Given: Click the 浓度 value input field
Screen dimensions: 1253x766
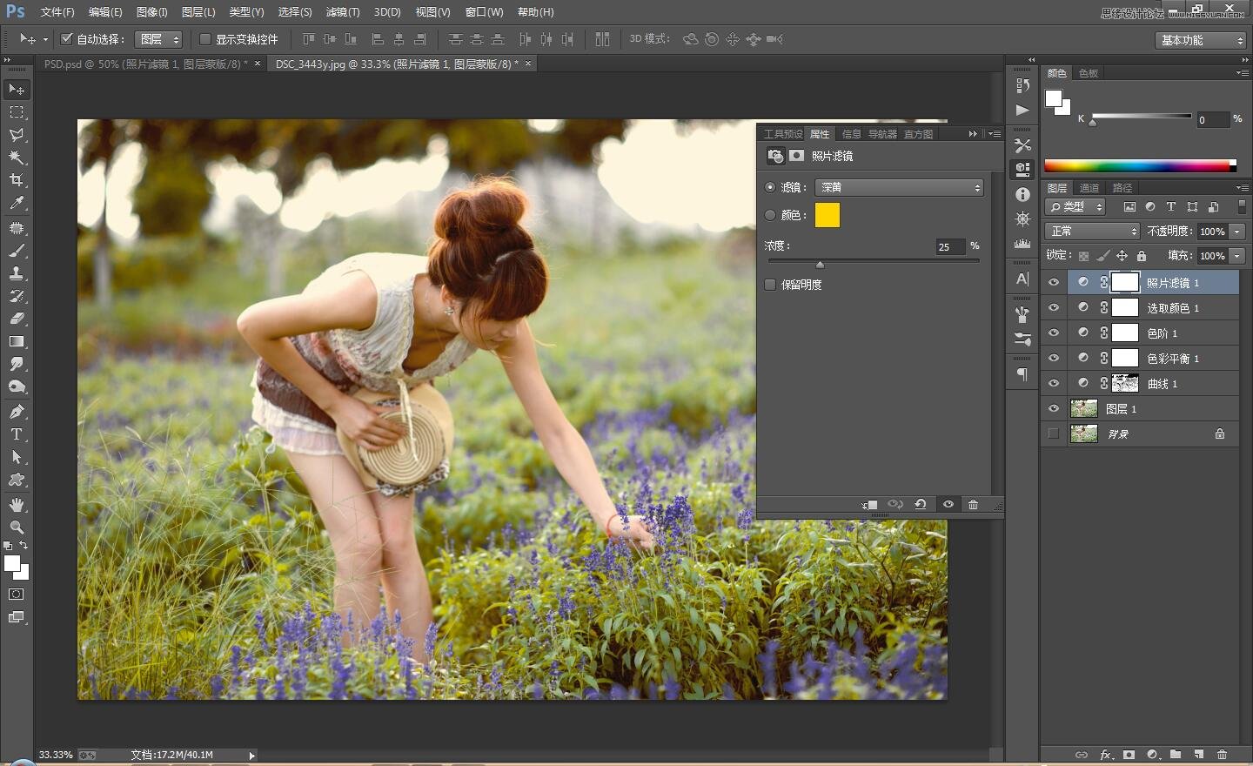Looking at the screenshot, I should [948, 247].
